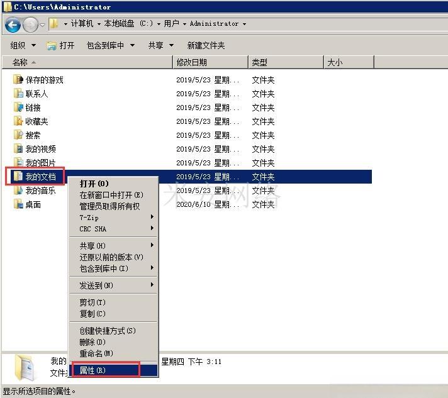This screenshot has height=398, width=448.
Task: Select the 我的音乐 folder name
Action: click(x=40, y=191)
